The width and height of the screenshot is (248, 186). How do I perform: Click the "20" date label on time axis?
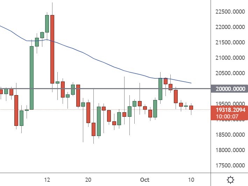tap(88, 180)
